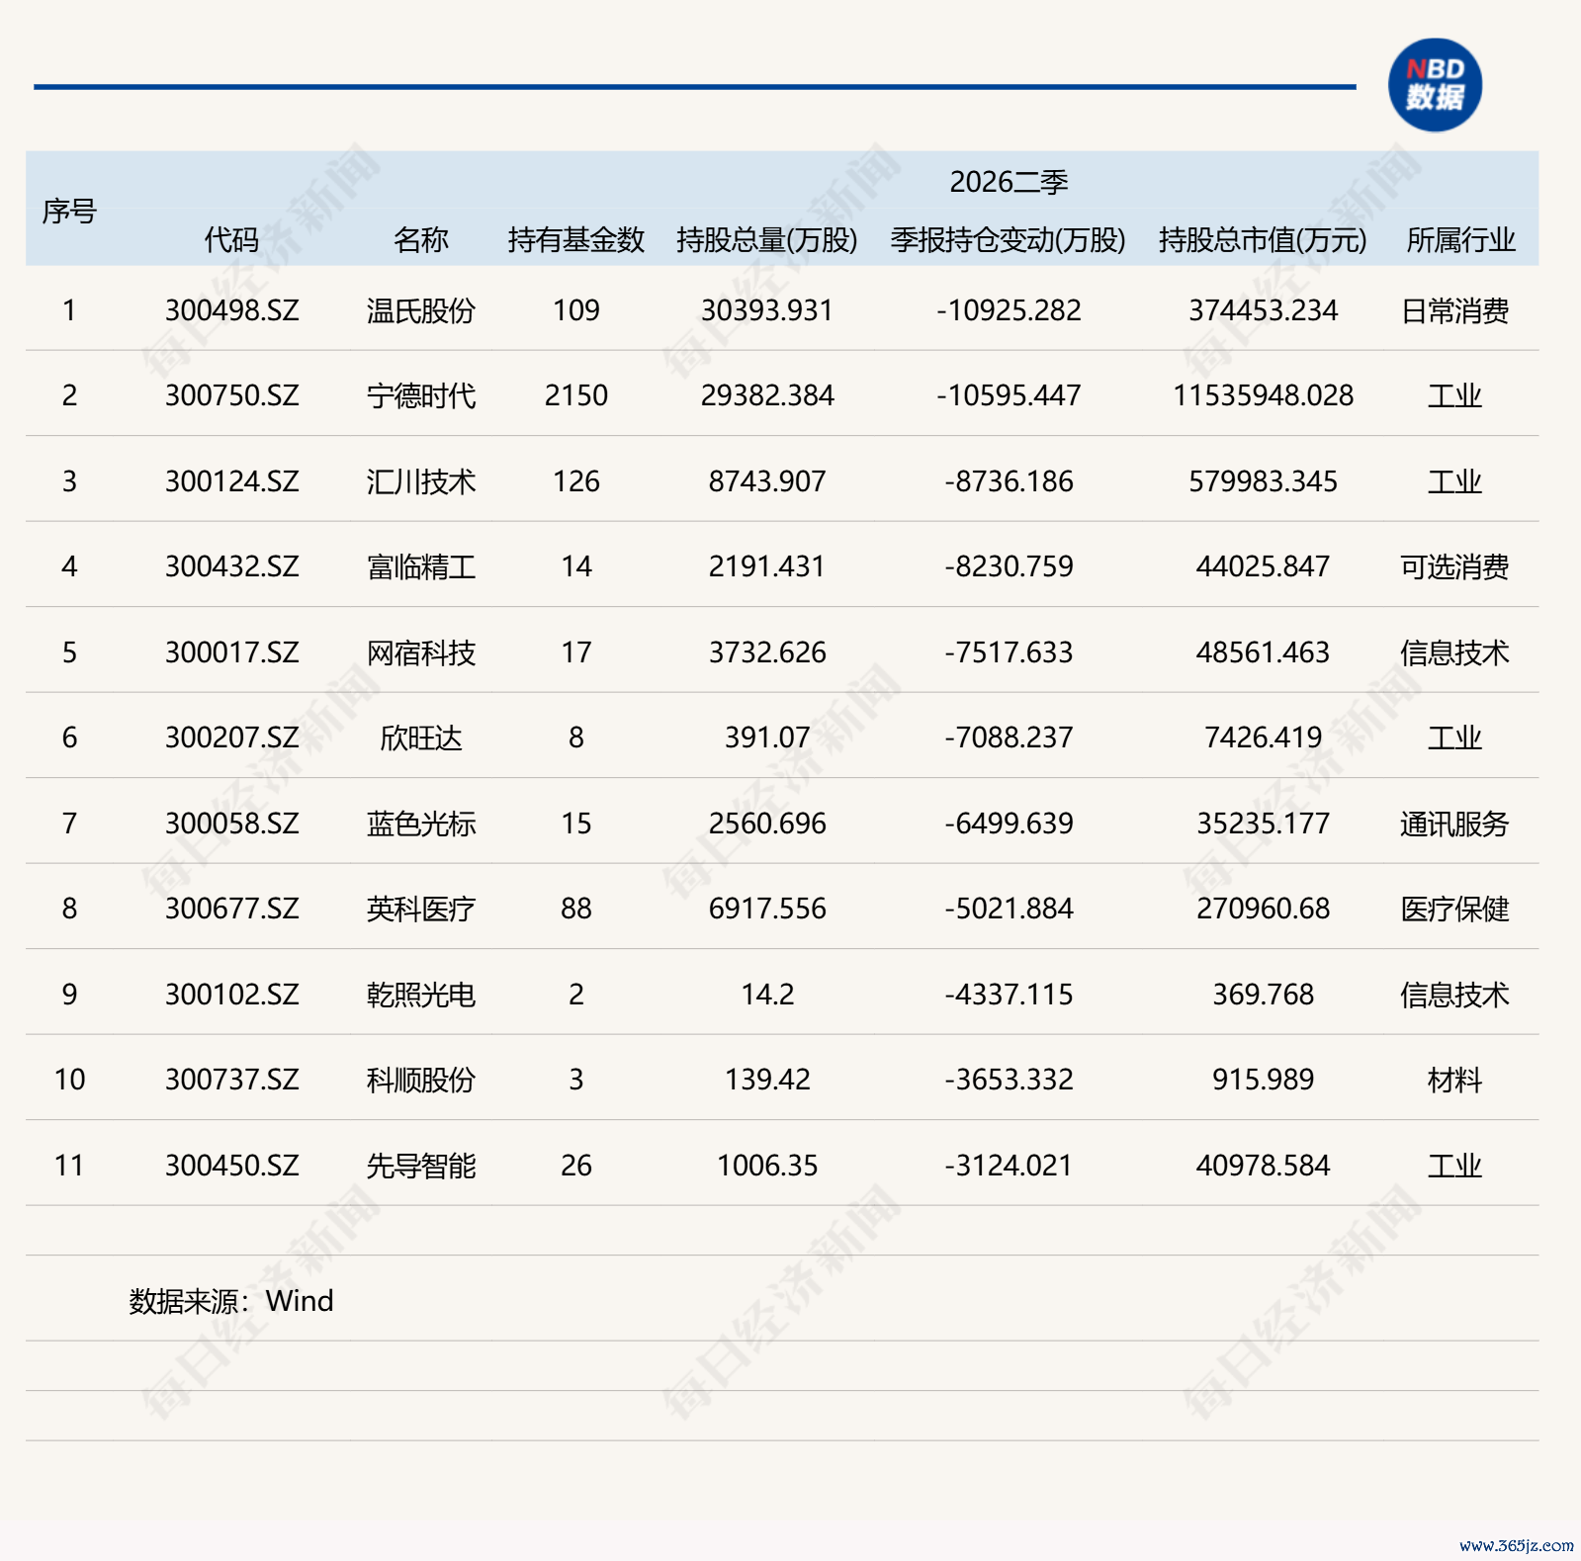Image resolution: width=1581 pixels, height=1561 pixels.
Task: Click market value 270960.68
Action: click(x=1263, y=909)
